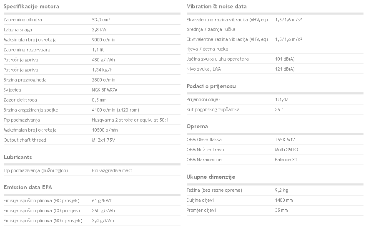Click the 53,3 cm³ value
Viewport: 366px width, 226px height.
coord(101,20)
